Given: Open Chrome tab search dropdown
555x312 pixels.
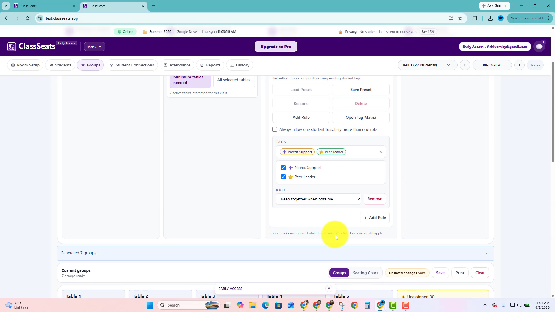Looking at the screenshot, I should [6, 6].
